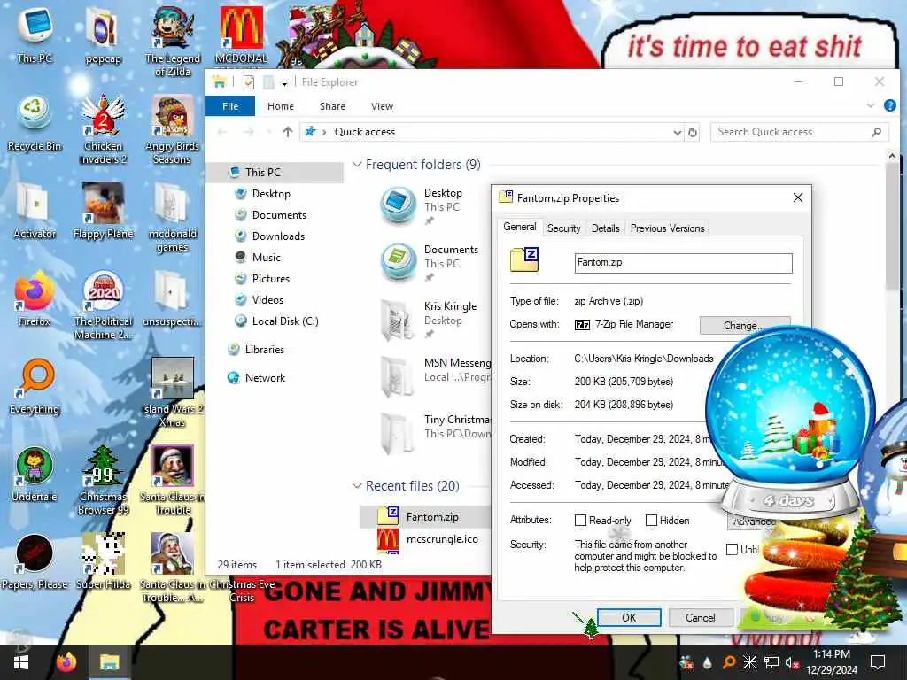Screen dimensions: 907x680
Task: Check the Unblock security checkbox
Action: [732, 549]
